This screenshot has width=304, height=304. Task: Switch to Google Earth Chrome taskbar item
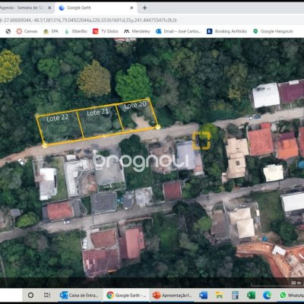[126, 295]
